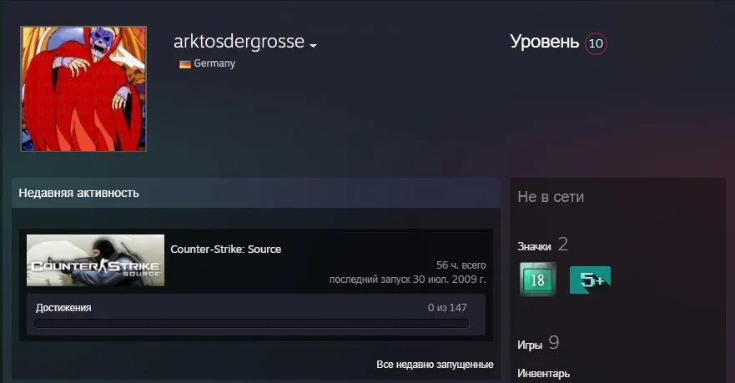Open the Counter-Strike: Source game title link
This screenshot has width=735, height=383.
point(226,249)
